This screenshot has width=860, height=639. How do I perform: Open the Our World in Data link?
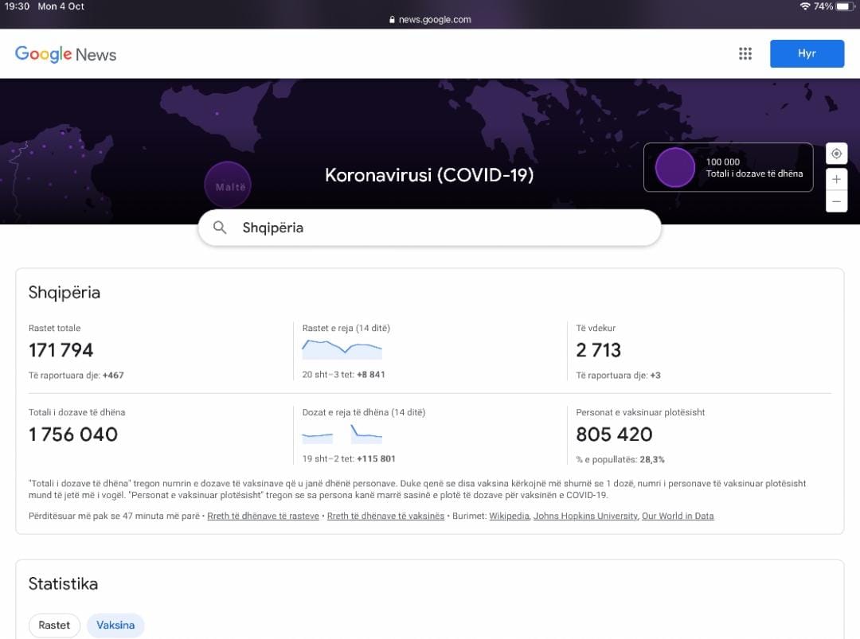[x=678, y=516]
